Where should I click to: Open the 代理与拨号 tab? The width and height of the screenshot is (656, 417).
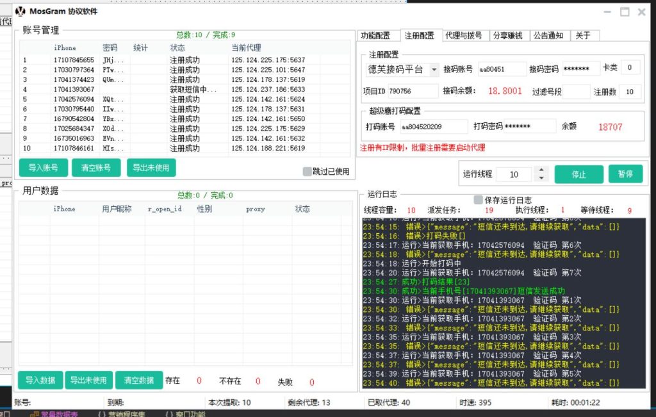tap(463, 36)
